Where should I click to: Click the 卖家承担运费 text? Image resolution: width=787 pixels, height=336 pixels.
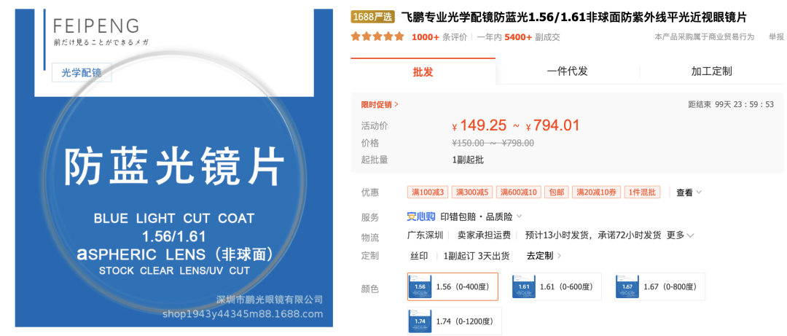pyautogui.click(x=484, y=235)
